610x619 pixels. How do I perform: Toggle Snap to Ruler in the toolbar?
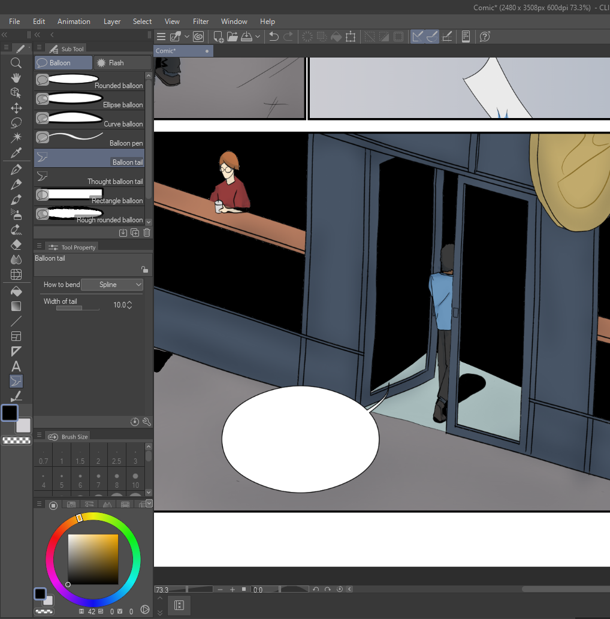pos(418,37)
